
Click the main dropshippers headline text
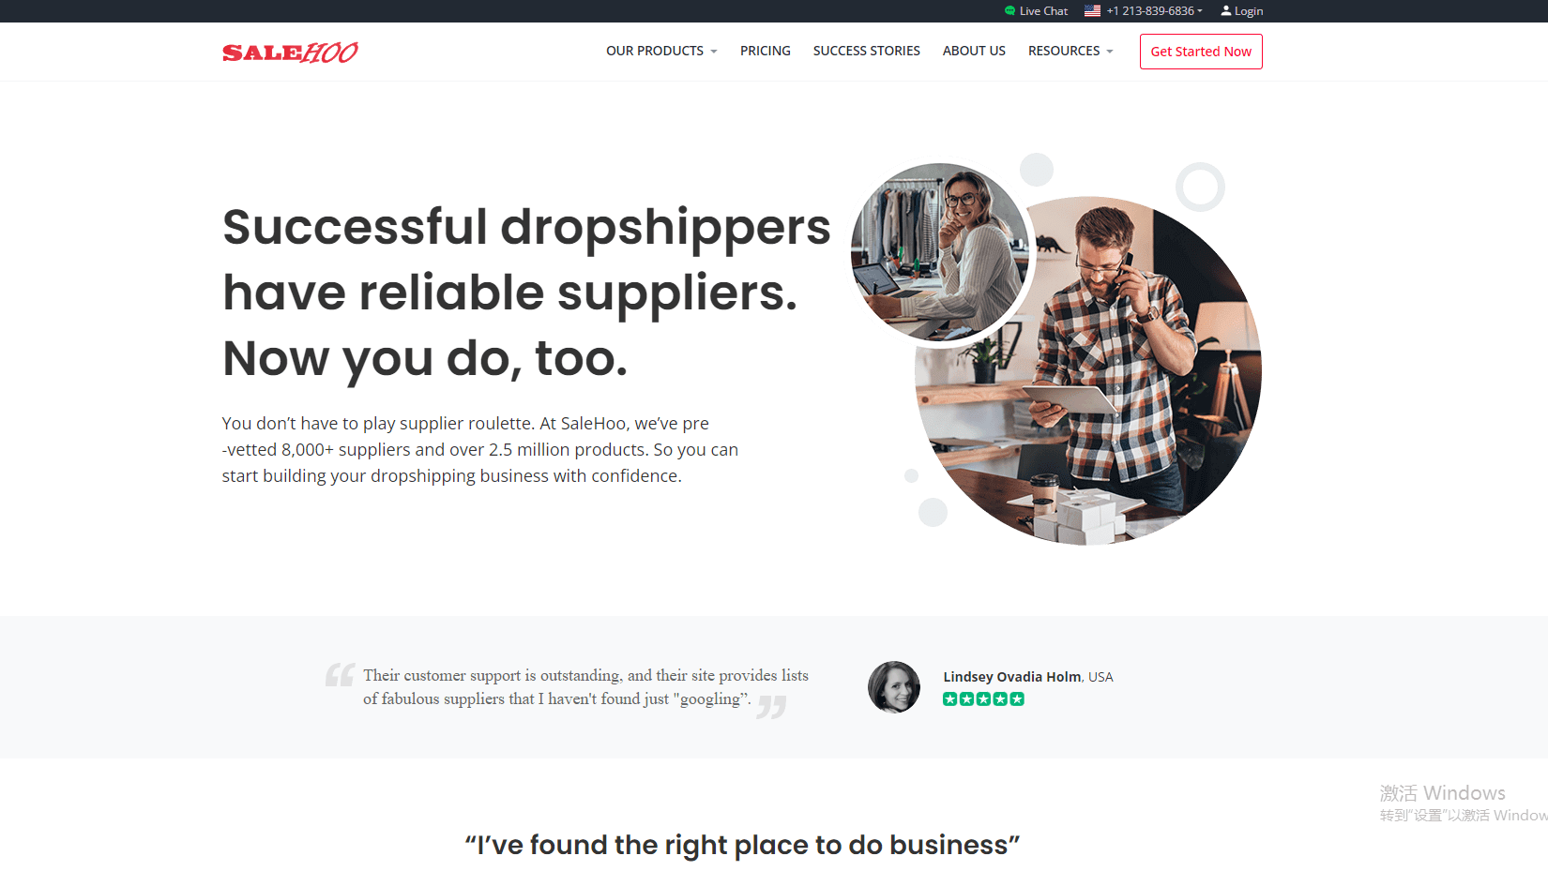click(526, 293)
